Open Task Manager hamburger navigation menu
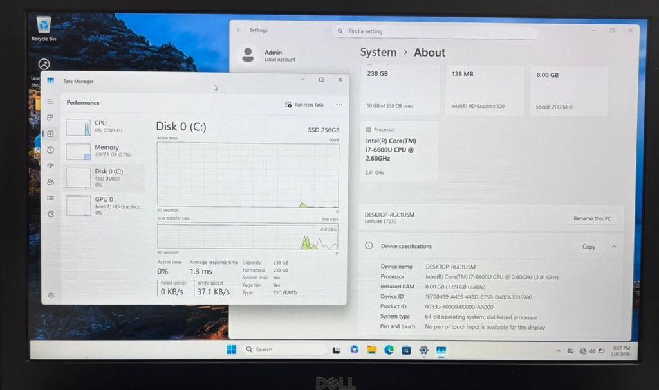The image size is (659, 390). tap(50, 102)
